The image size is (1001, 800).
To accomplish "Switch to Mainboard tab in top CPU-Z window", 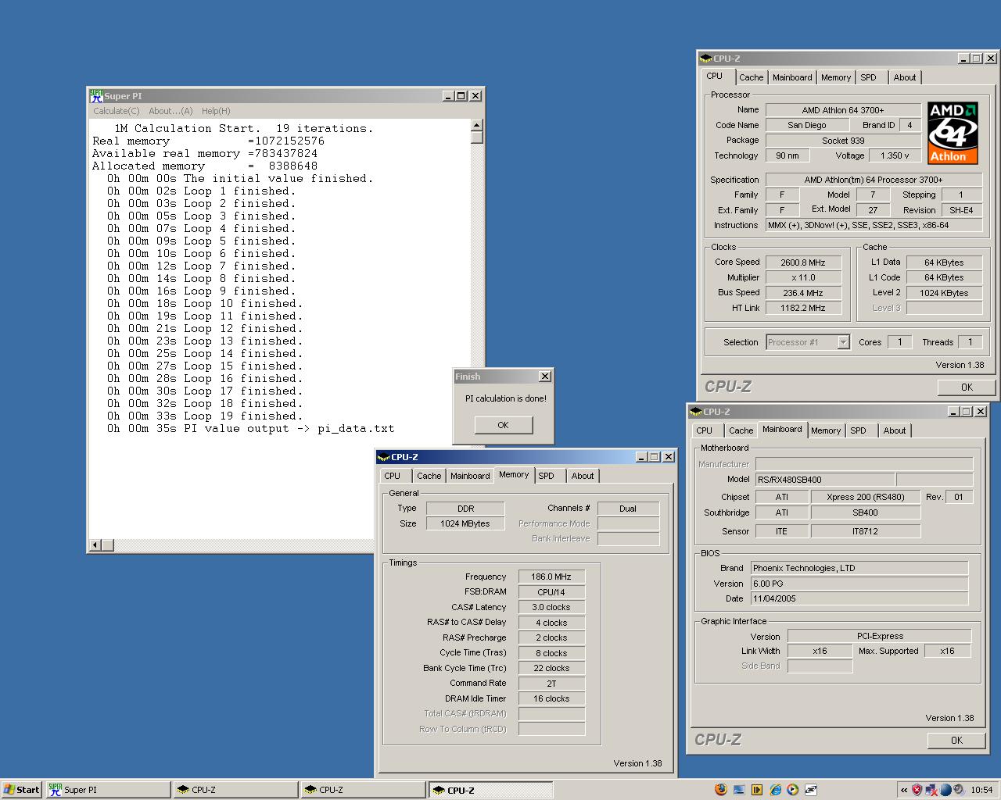I will tap(792, 77).
